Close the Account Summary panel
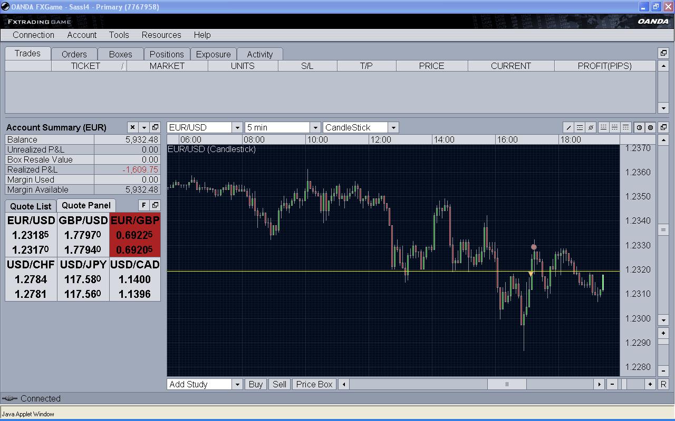Image resolution: width=675 pixels, height=421 pixels. point(132,127)
